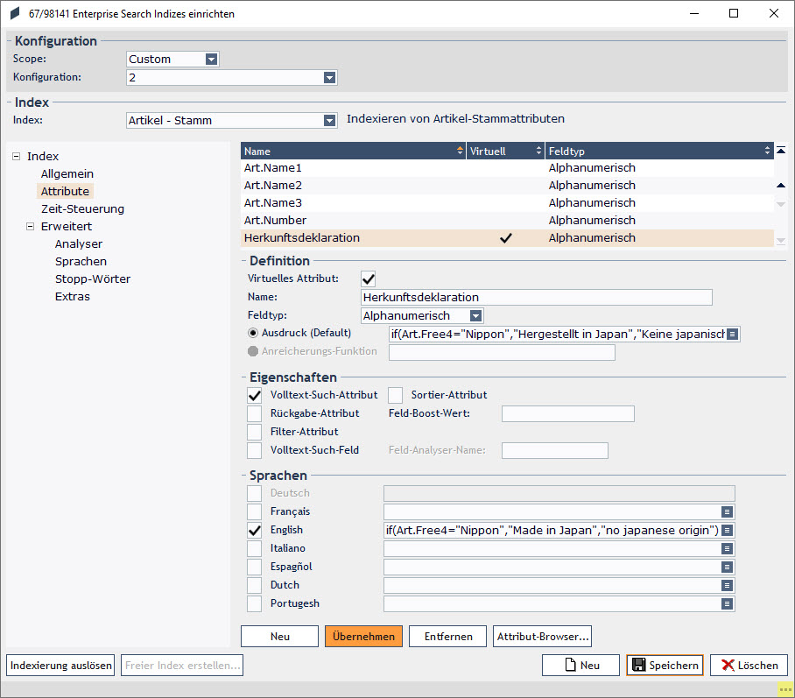Click the Entfernen button

tap(448, 636)
